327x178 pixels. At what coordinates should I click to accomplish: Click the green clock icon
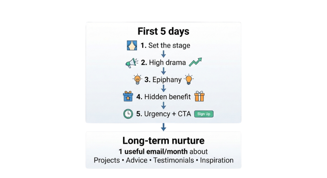[x=128, y=114]
